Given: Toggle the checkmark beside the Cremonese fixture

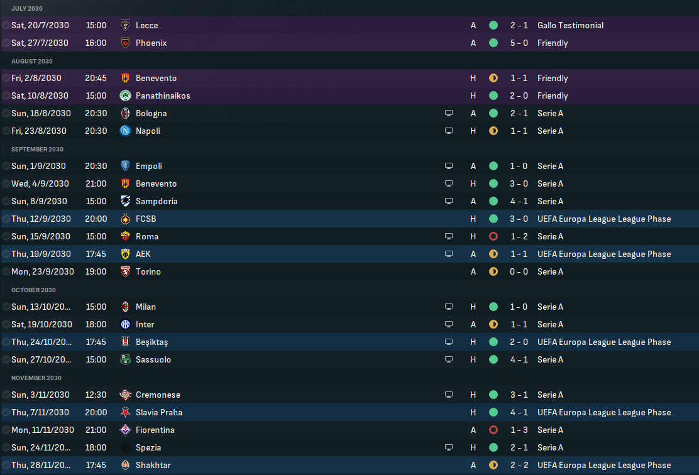Looking at the screenshot, I should (x=6, y=395).
